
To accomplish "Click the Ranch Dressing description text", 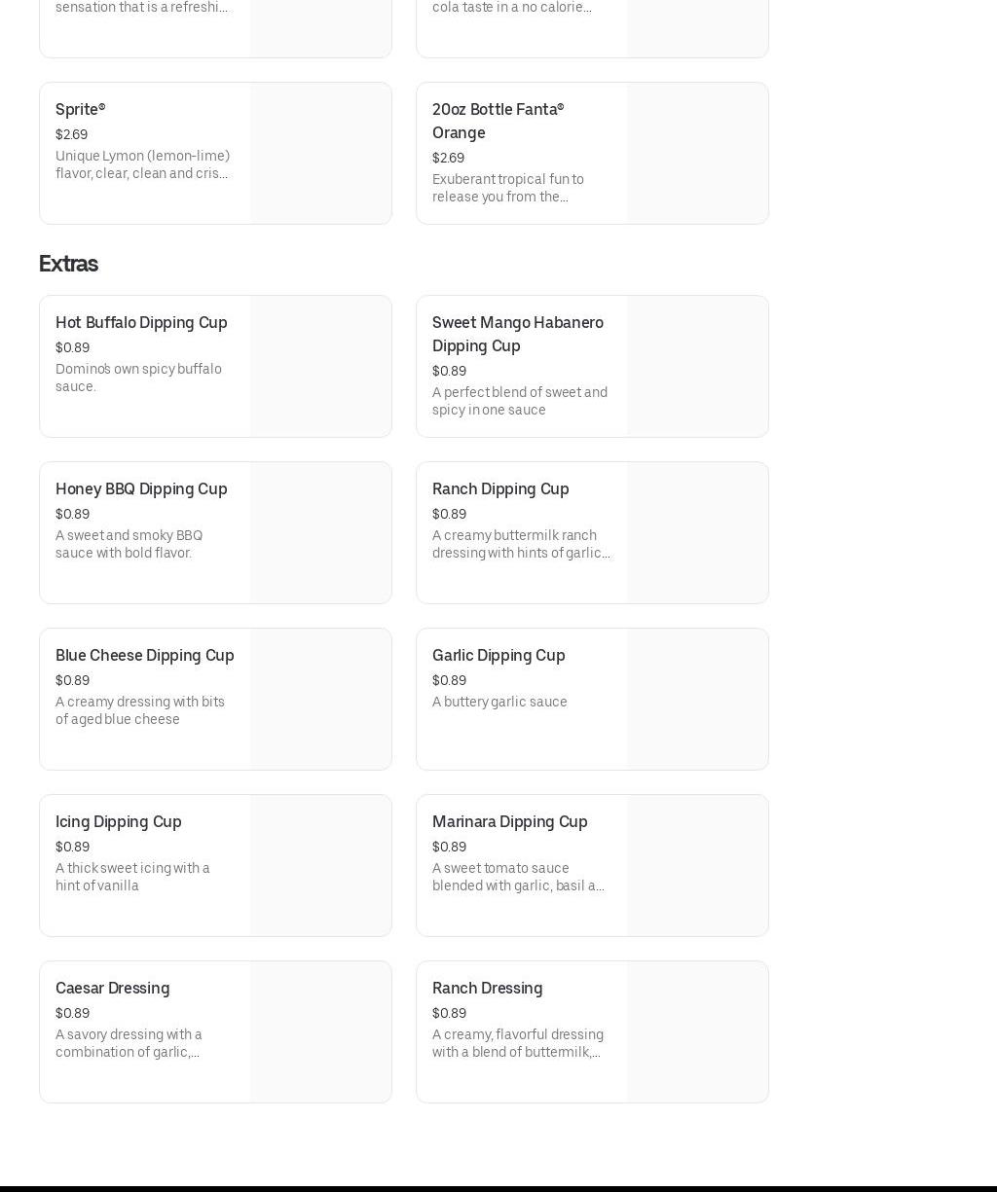I will pyautogui.click(x=518, y=1043).
